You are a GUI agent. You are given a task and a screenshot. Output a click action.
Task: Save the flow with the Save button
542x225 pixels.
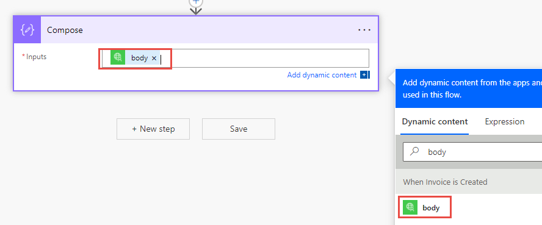click(x=239, y=129)
